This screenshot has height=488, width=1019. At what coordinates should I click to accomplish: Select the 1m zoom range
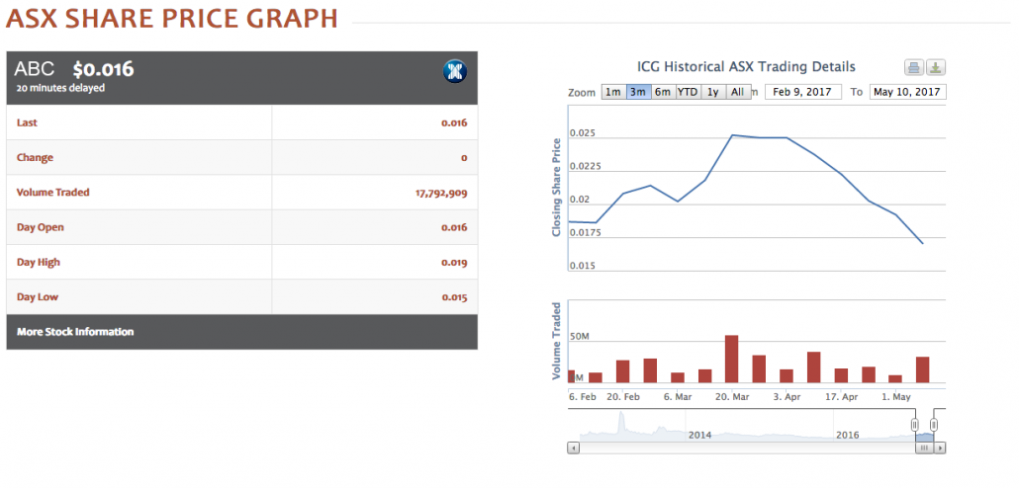pos(613,92)
